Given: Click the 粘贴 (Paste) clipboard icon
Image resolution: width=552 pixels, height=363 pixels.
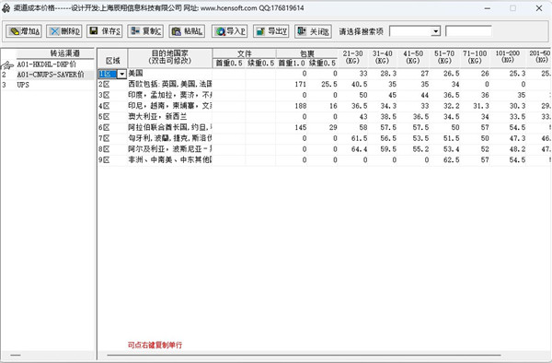Looking at the screenshot, I should click(x=187, y=31).
